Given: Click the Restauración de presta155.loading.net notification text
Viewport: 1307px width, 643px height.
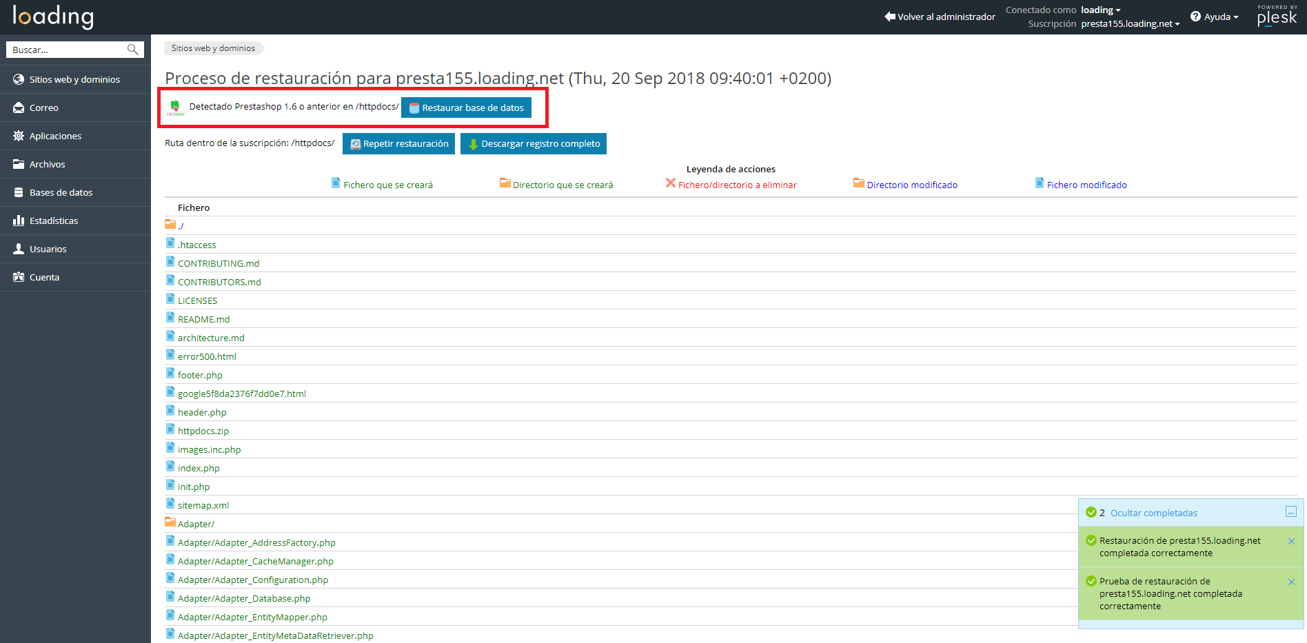Looking at the screenshot, I should coord(1179,547).
